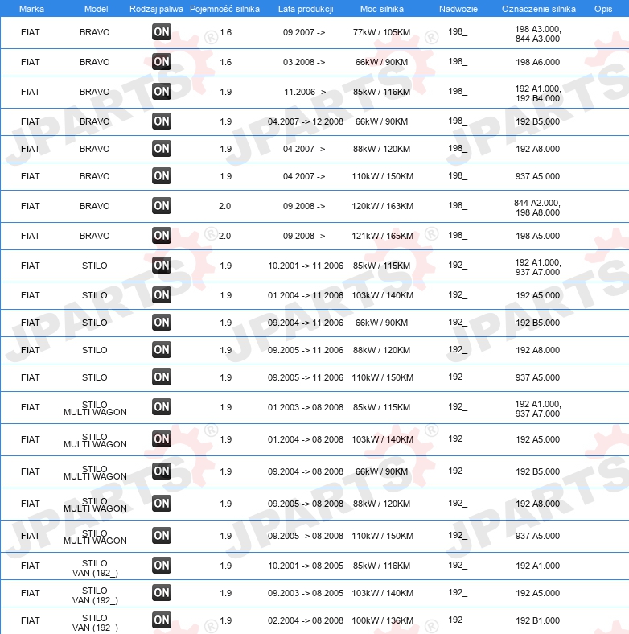Click the ON fuel icon in the Bravo 77kW / 105KM row
The image size is (629, 634).
[x=162, y=32]
